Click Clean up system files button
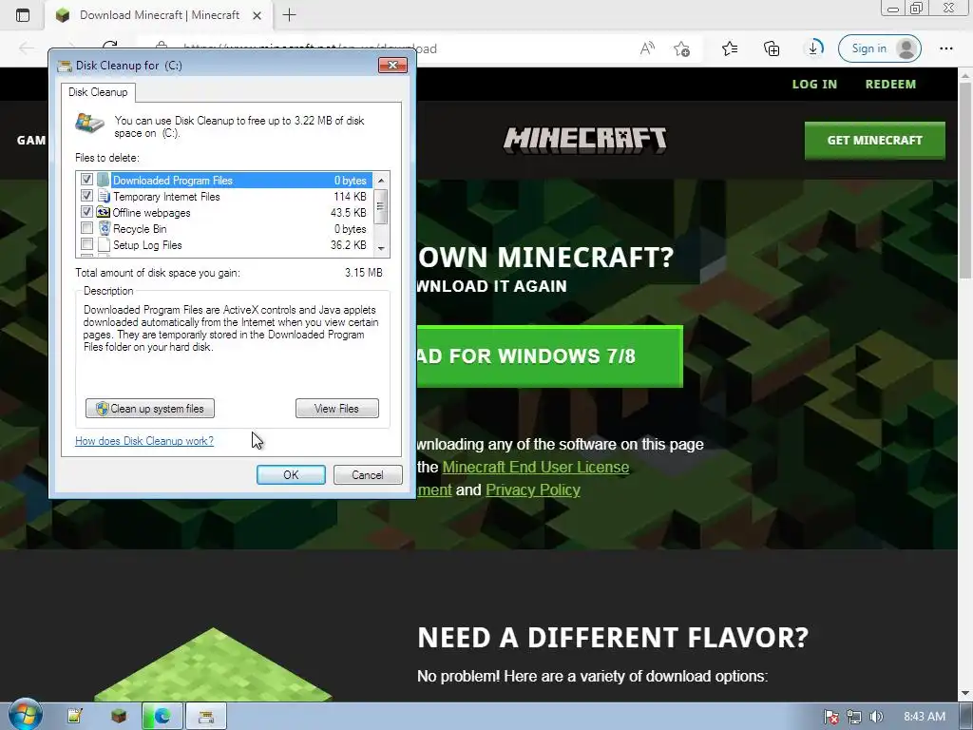 pos(150,409)
